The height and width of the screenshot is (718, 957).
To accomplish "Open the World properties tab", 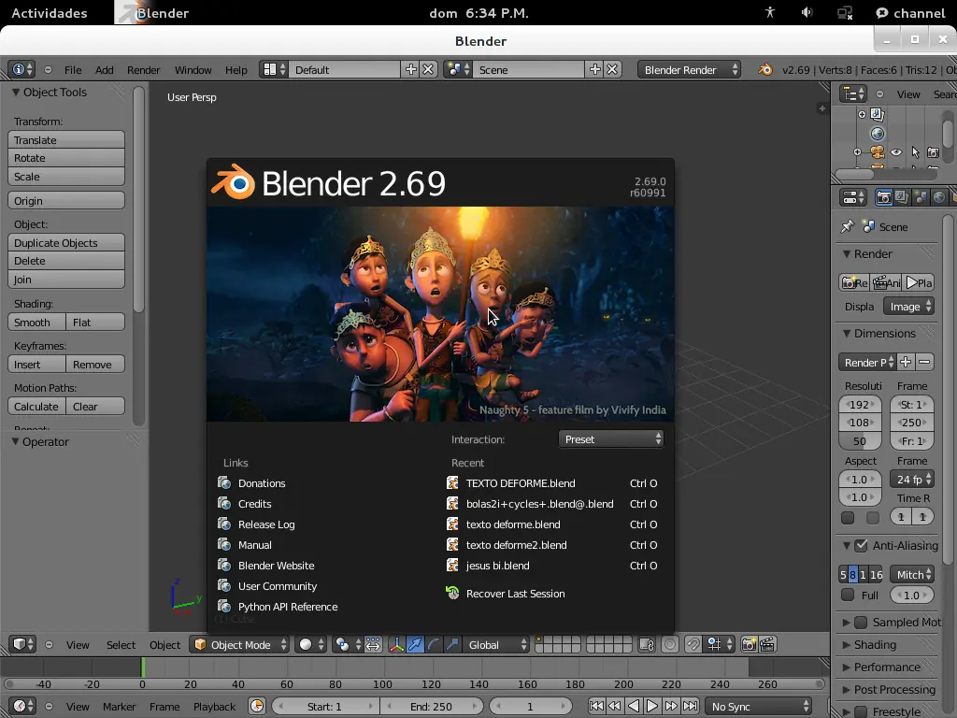I will coord(938,197).
